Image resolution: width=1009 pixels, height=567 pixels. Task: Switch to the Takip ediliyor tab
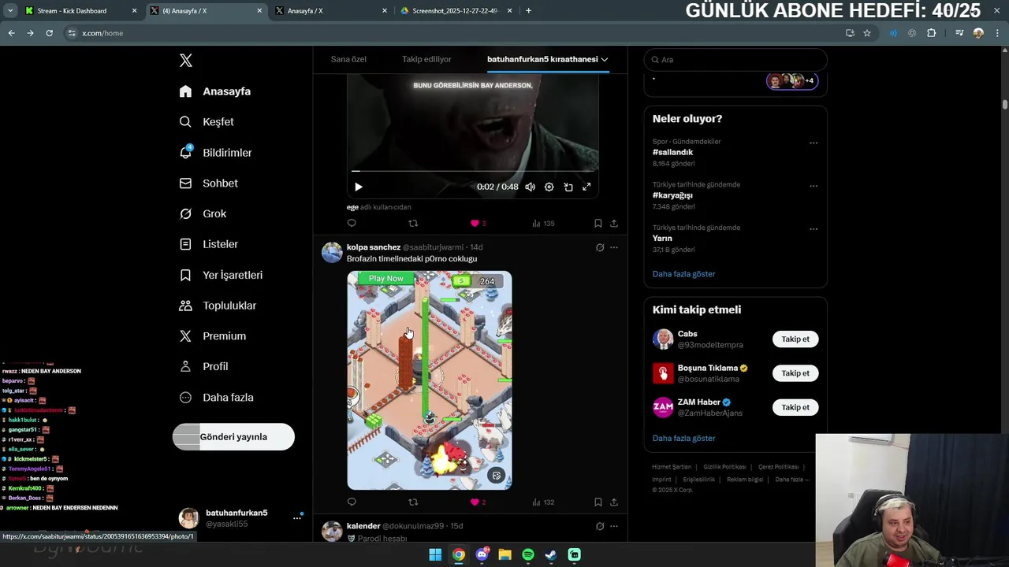point(426,59)
